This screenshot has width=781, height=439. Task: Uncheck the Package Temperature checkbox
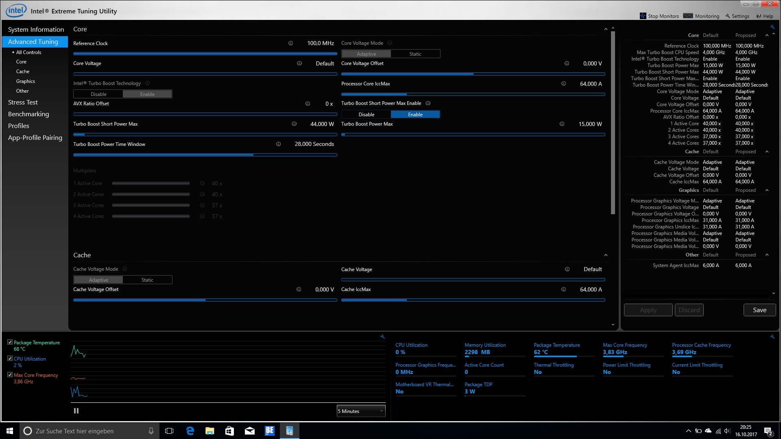click(x=10, y=342)
